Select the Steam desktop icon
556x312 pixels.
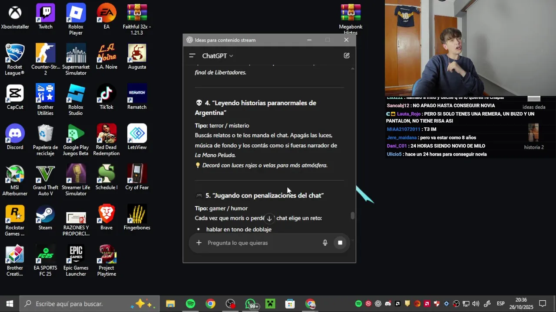(46, 218)
